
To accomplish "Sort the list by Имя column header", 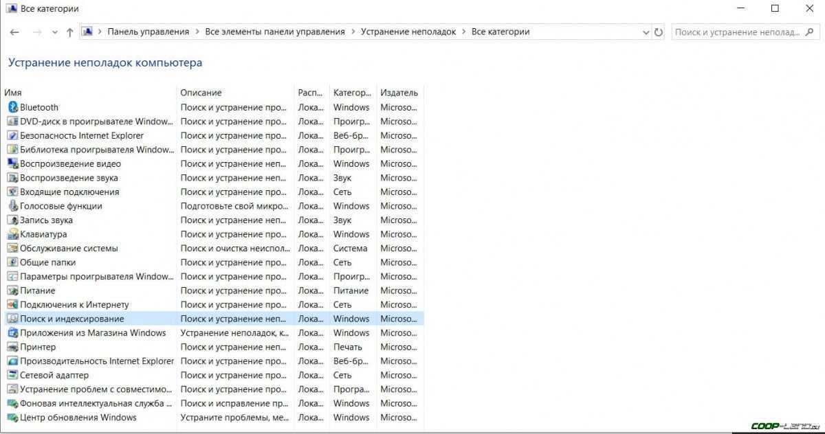I will (12, 93).
